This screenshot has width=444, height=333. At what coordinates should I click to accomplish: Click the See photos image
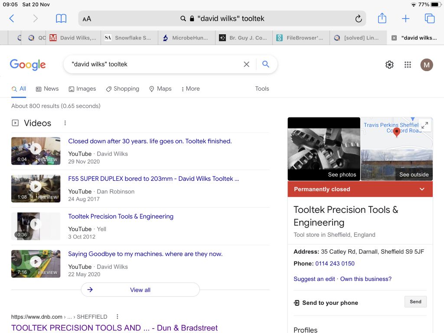pos(323,149)
